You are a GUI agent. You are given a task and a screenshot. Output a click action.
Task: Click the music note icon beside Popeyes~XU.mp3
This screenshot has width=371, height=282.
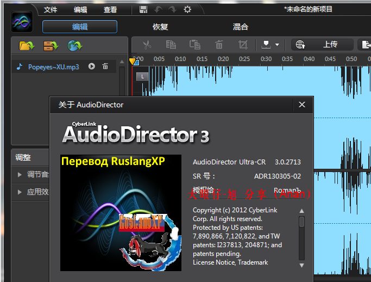(x=20, y=66)
